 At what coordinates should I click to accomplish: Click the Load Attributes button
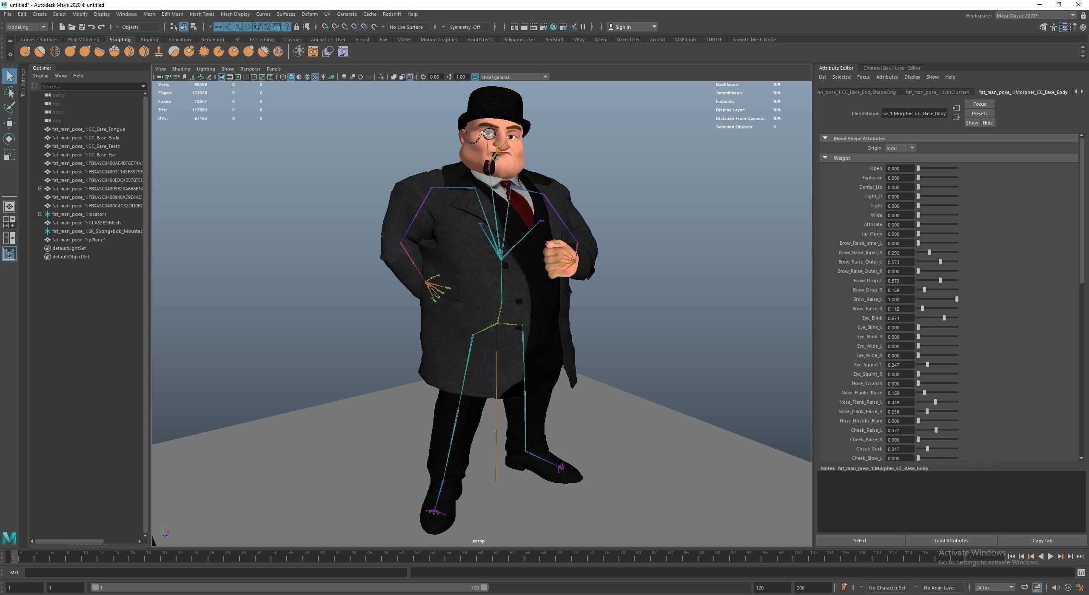(x=951, y=541)
